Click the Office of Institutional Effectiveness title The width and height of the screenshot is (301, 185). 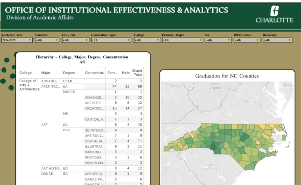coord(117,10)
